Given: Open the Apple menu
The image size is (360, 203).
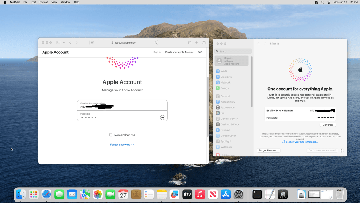Looking at the screenshot, I should point(4,2).
